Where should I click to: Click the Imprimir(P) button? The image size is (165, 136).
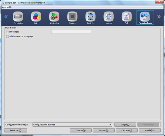[104, 130]
